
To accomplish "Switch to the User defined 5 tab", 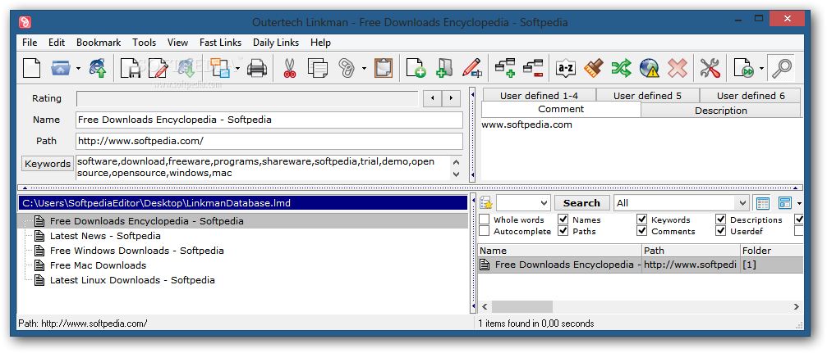I will pos(647,96).
